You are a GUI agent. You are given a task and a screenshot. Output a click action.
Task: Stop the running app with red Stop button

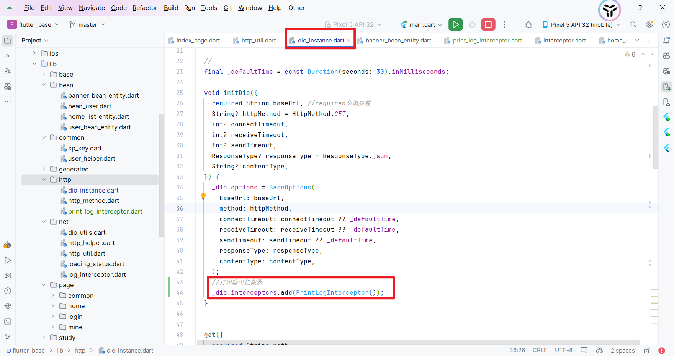pos(488,24)
